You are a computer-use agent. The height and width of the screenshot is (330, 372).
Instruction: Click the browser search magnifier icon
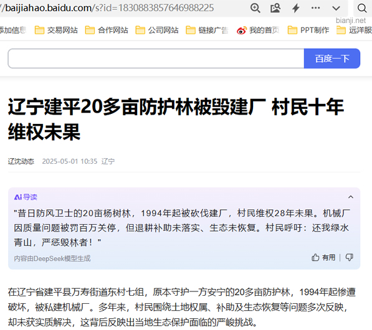pyautogui.click(x=362, y=8)
